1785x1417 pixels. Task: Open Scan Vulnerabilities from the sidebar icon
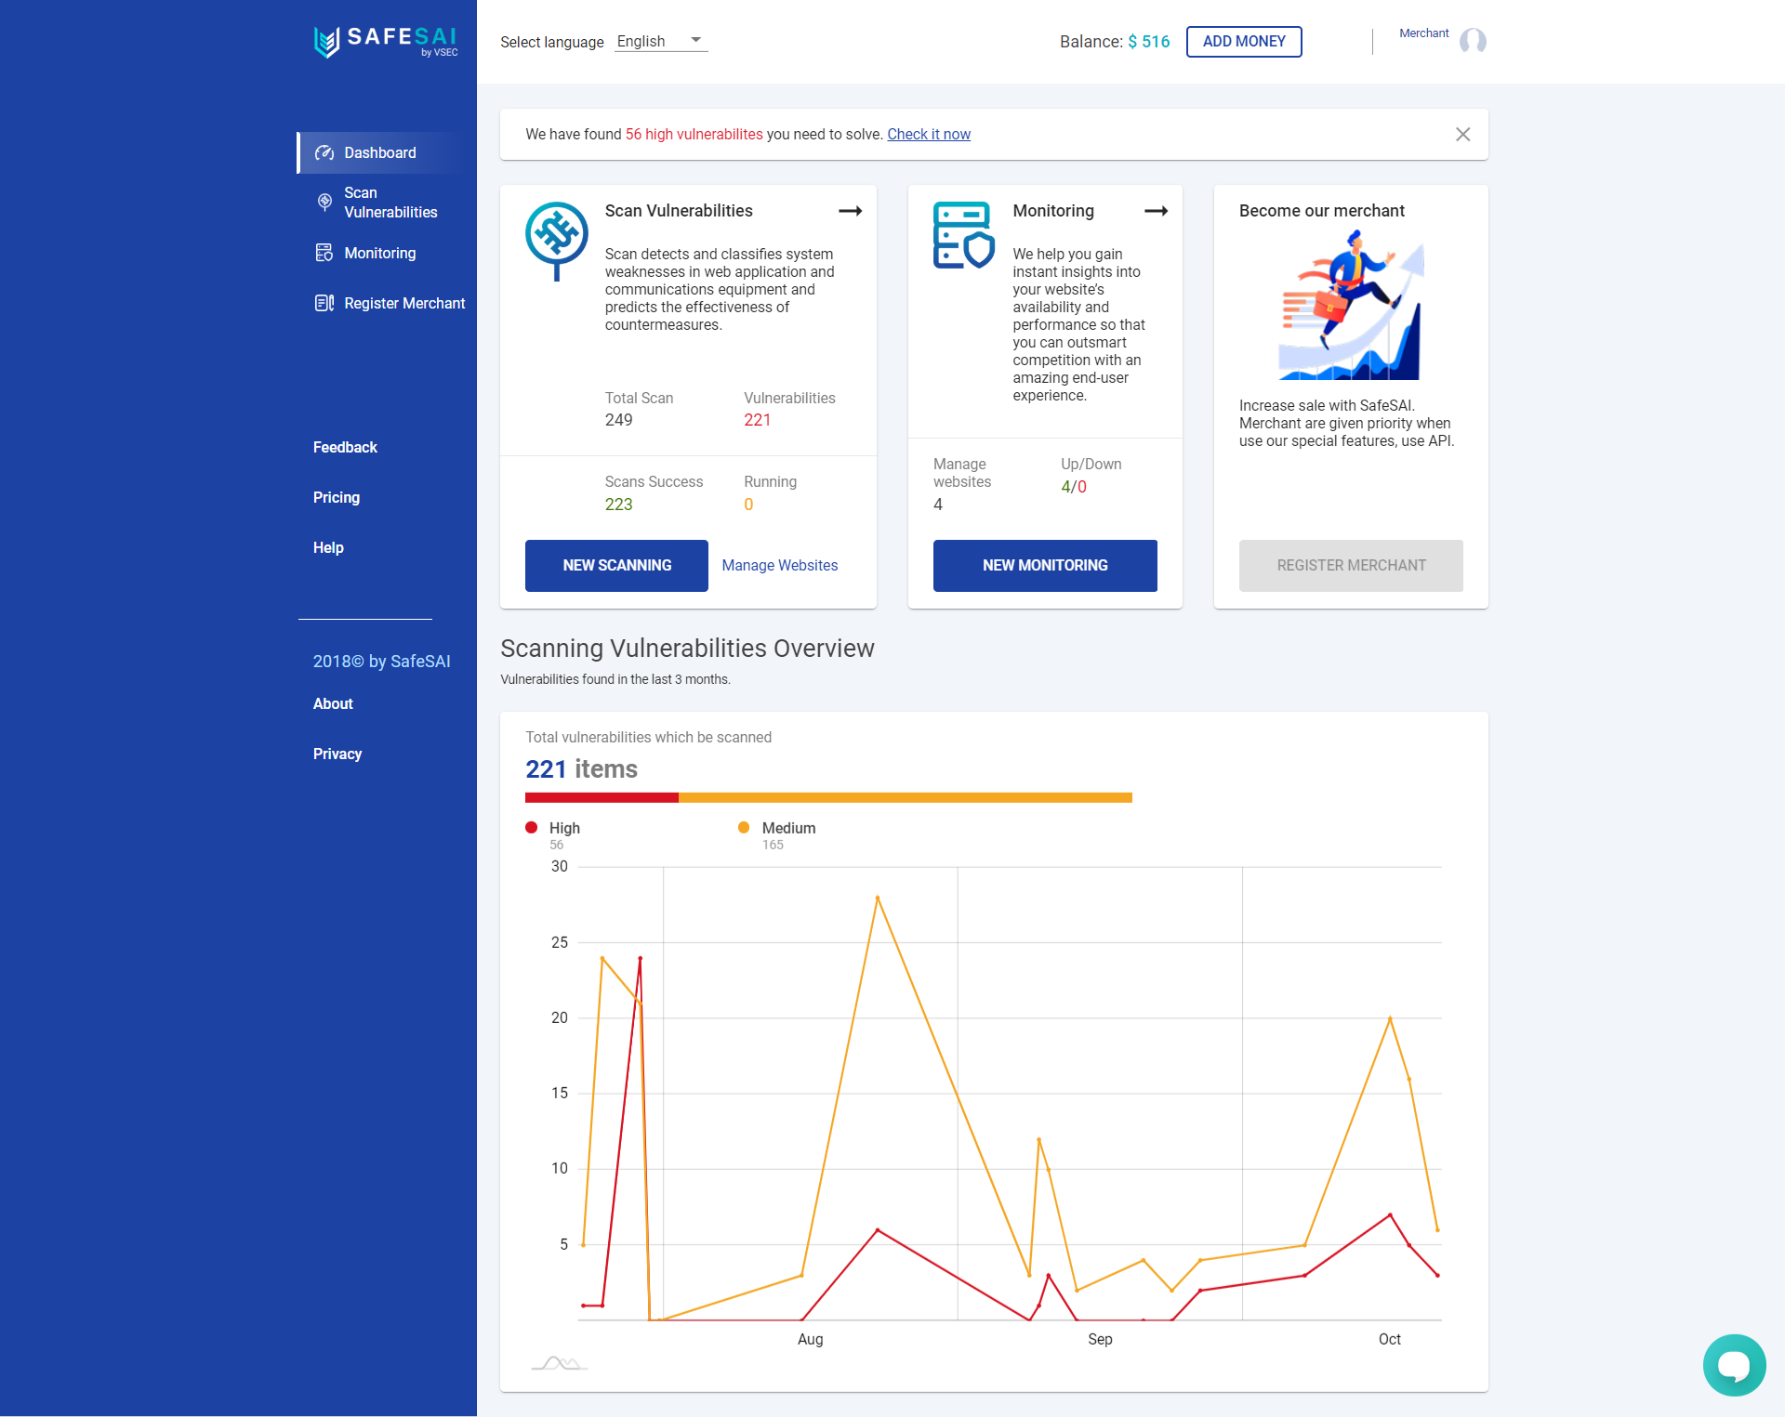(324, 203)
